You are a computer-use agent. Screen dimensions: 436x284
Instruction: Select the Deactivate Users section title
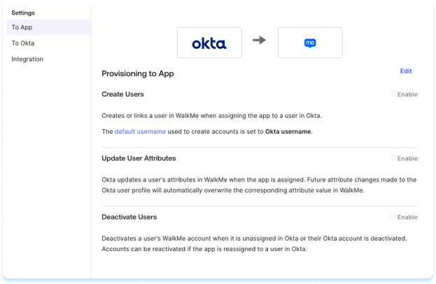[129, 217]
